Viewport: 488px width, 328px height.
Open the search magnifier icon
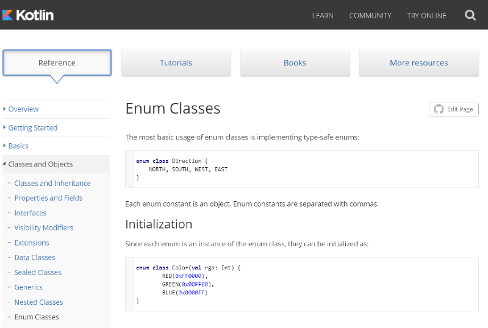pos(470,15)
